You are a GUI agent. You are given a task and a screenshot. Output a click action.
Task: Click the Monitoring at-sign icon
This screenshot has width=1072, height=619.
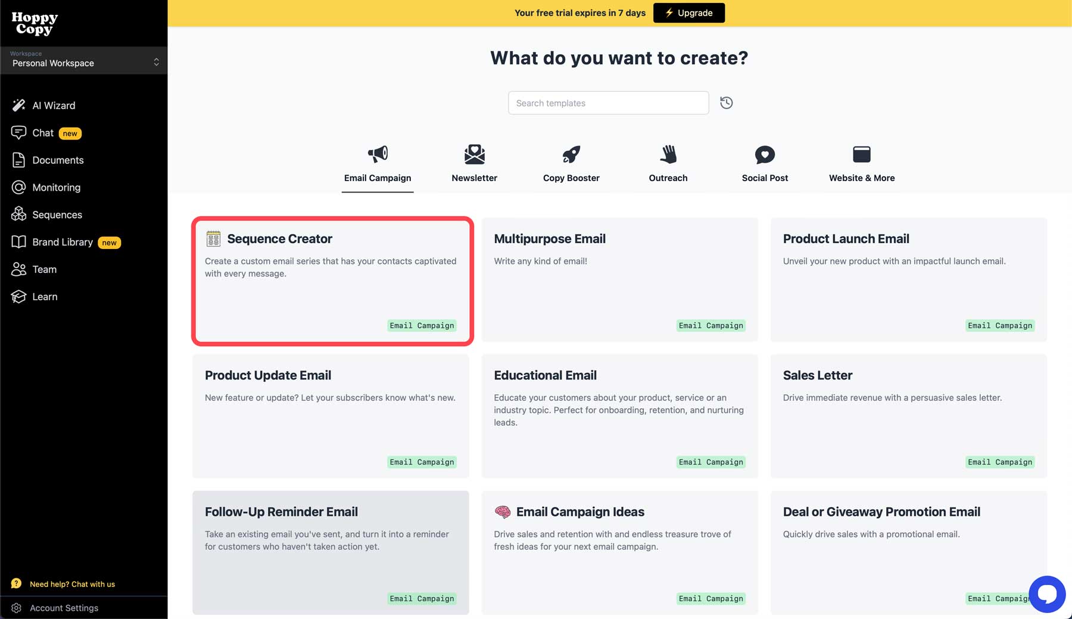tap(18, 187)
